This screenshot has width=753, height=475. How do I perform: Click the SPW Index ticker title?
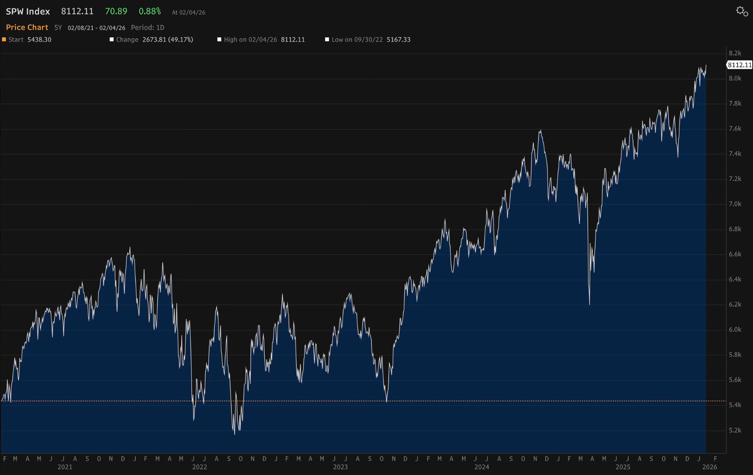(28, 11)
